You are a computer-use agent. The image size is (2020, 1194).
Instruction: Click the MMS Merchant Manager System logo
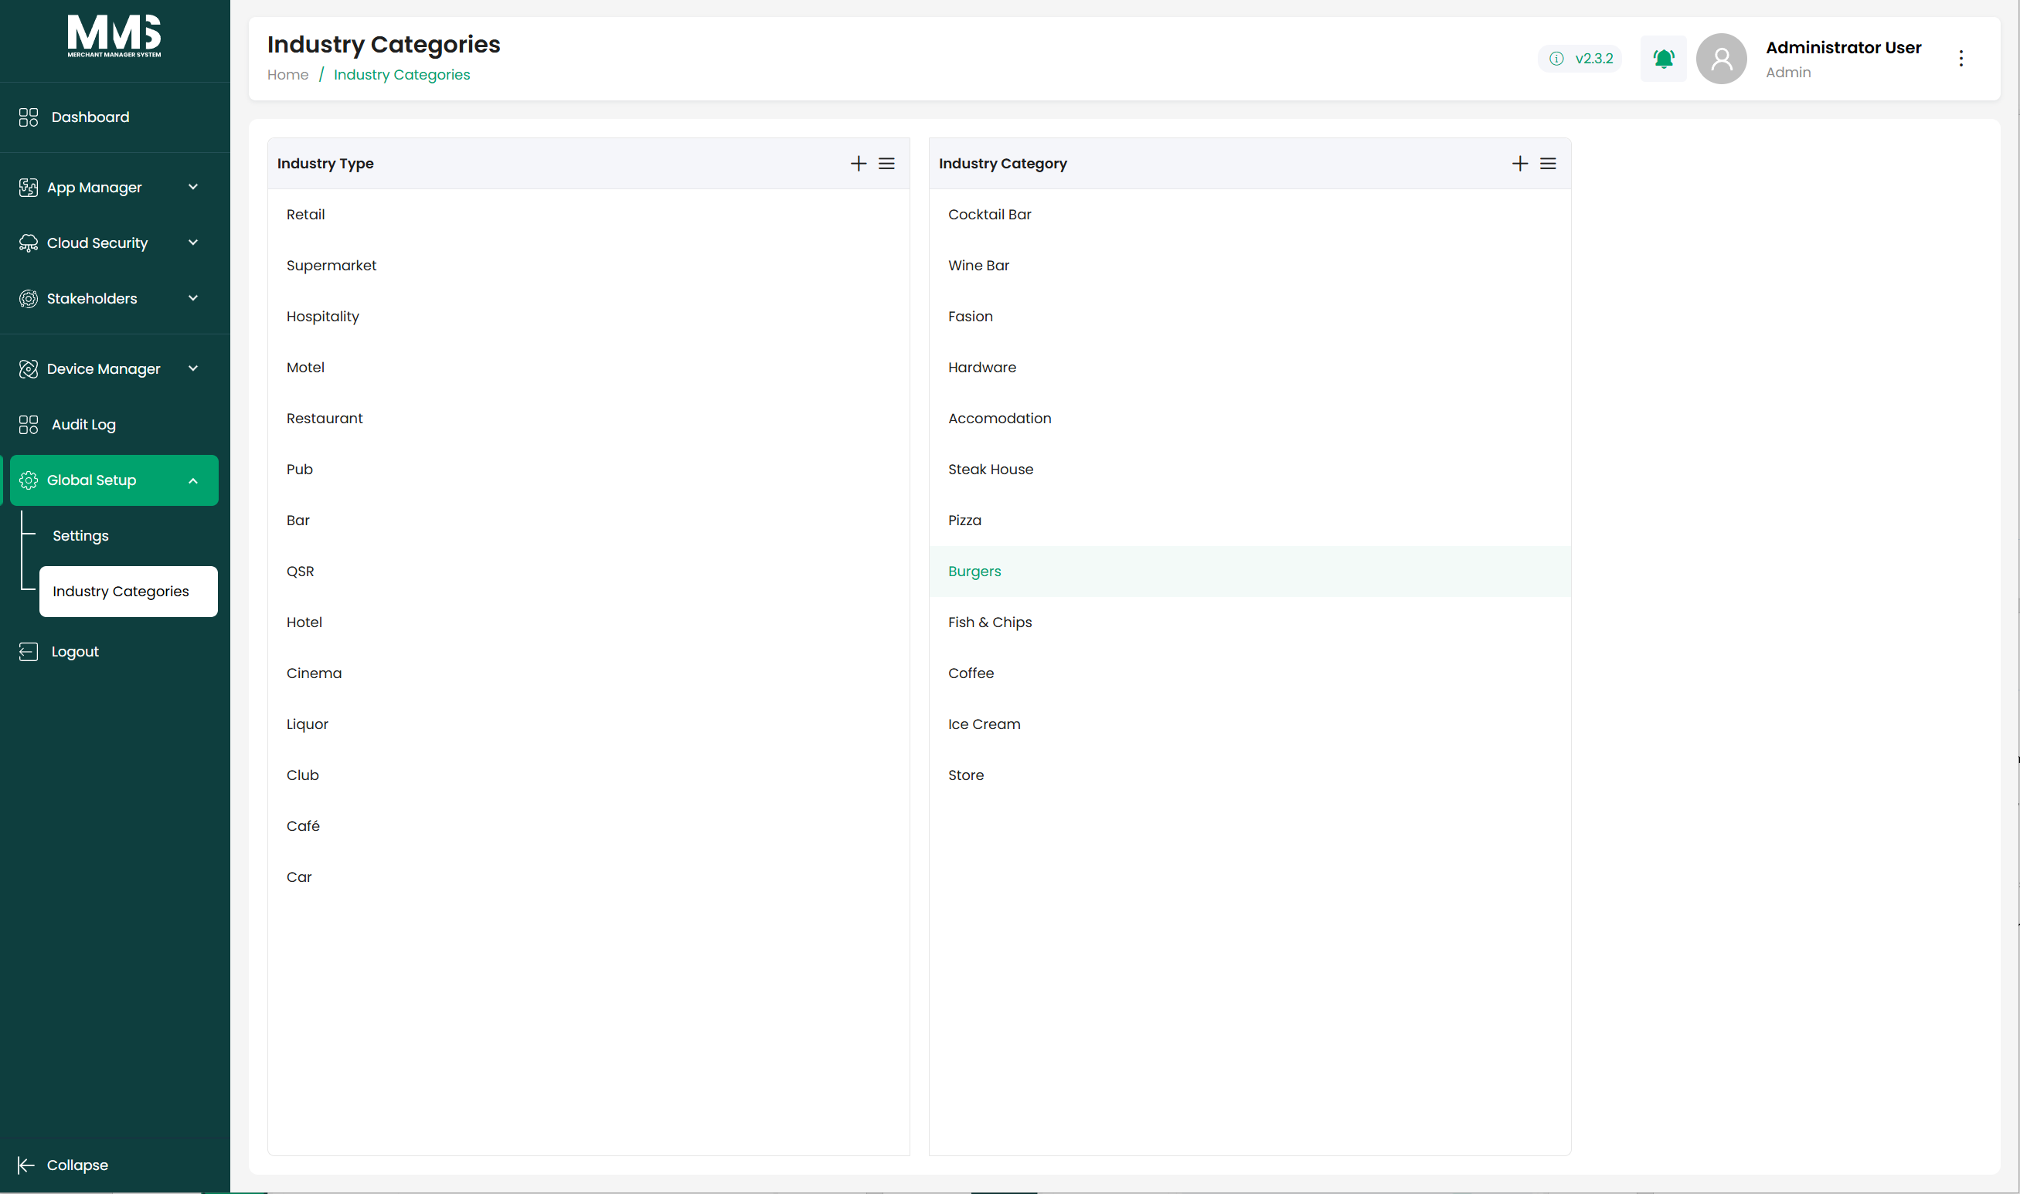(x=114, y=36)
